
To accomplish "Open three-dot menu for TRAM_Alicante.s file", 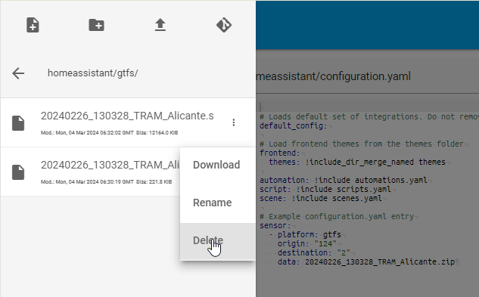I will (234, 122).
